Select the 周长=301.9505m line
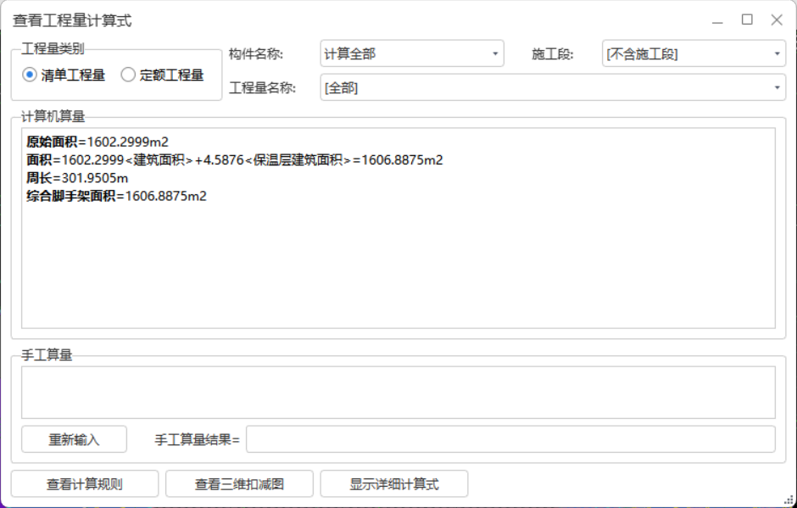 click(x=77, y=178)
